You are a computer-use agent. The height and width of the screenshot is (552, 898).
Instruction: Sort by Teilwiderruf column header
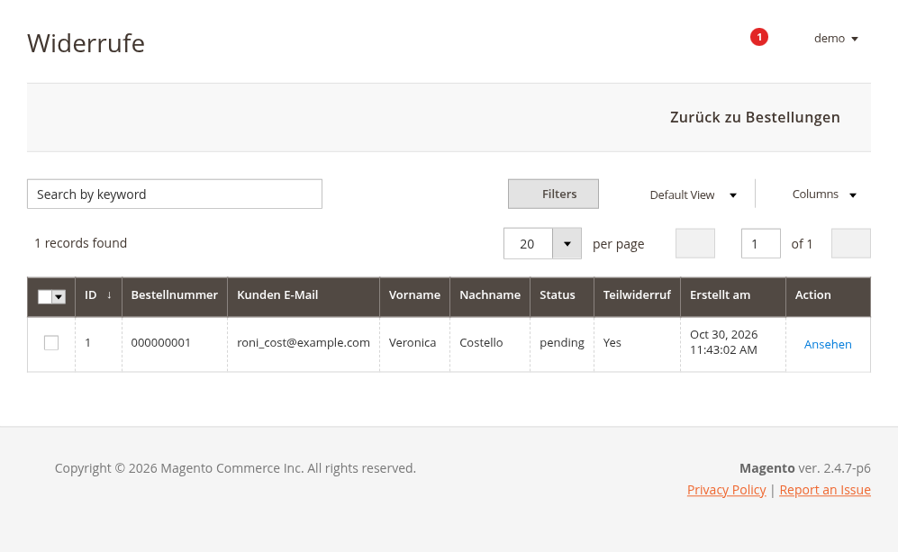(638, 295)
